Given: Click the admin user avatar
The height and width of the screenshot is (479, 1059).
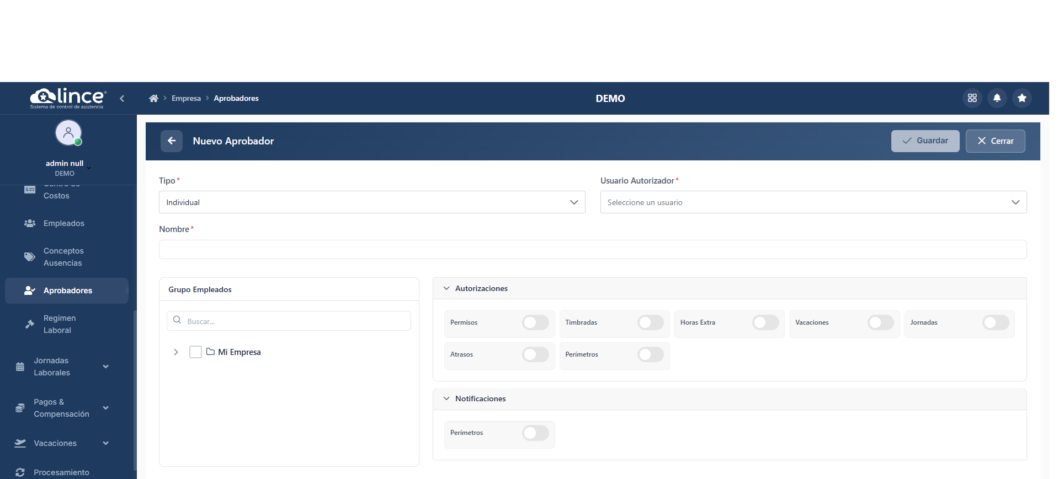Looking at the screenshot, I should click(68, 133).
